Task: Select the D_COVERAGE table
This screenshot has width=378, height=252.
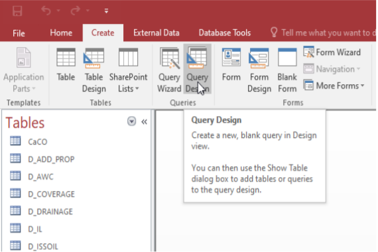Action: (x=51, y=194)
